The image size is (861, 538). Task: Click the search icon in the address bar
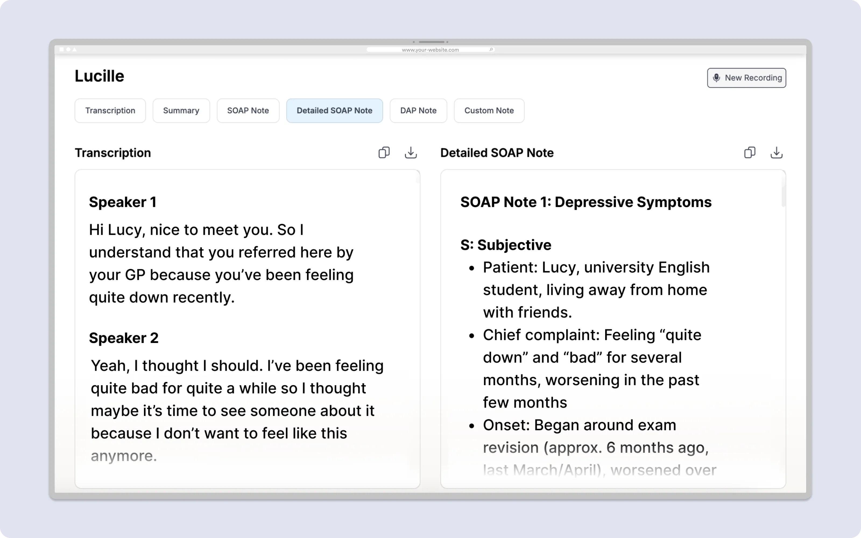(491, 49)
